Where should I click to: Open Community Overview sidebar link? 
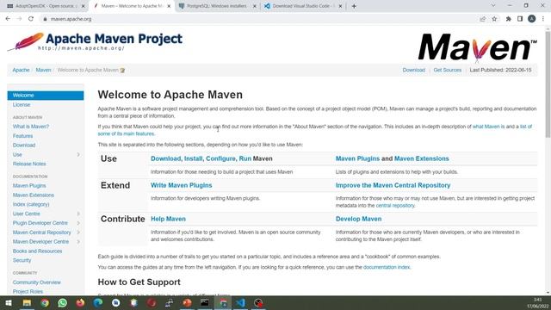pos(36,282)
